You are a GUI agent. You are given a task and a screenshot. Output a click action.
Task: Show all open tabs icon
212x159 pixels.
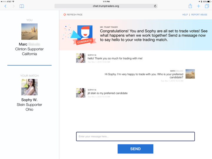point(207,6)
